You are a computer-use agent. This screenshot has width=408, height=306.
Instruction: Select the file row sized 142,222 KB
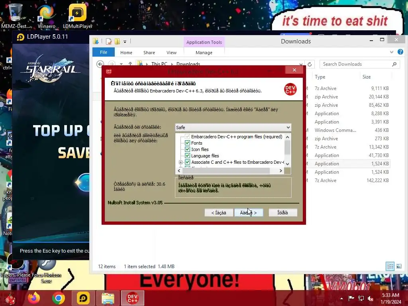pos(349,180)
